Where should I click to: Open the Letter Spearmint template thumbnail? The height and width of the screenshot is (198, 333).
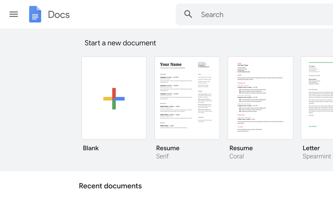[x=317, y=98]
